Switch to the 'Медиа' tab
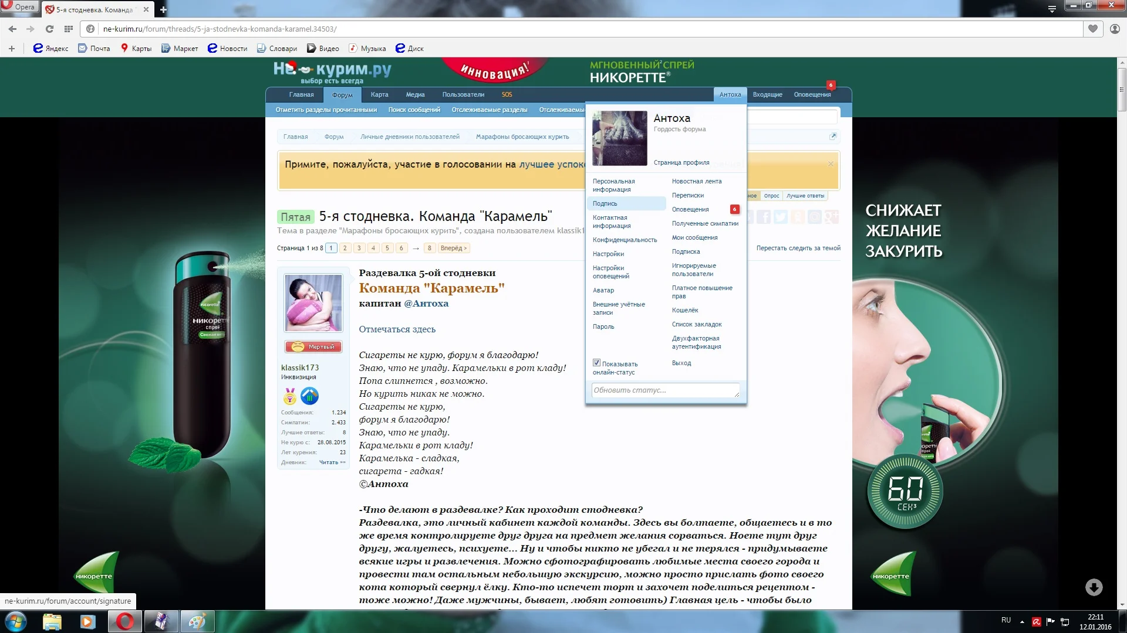The image size is (1127, 633). click(x=414, y=94)
